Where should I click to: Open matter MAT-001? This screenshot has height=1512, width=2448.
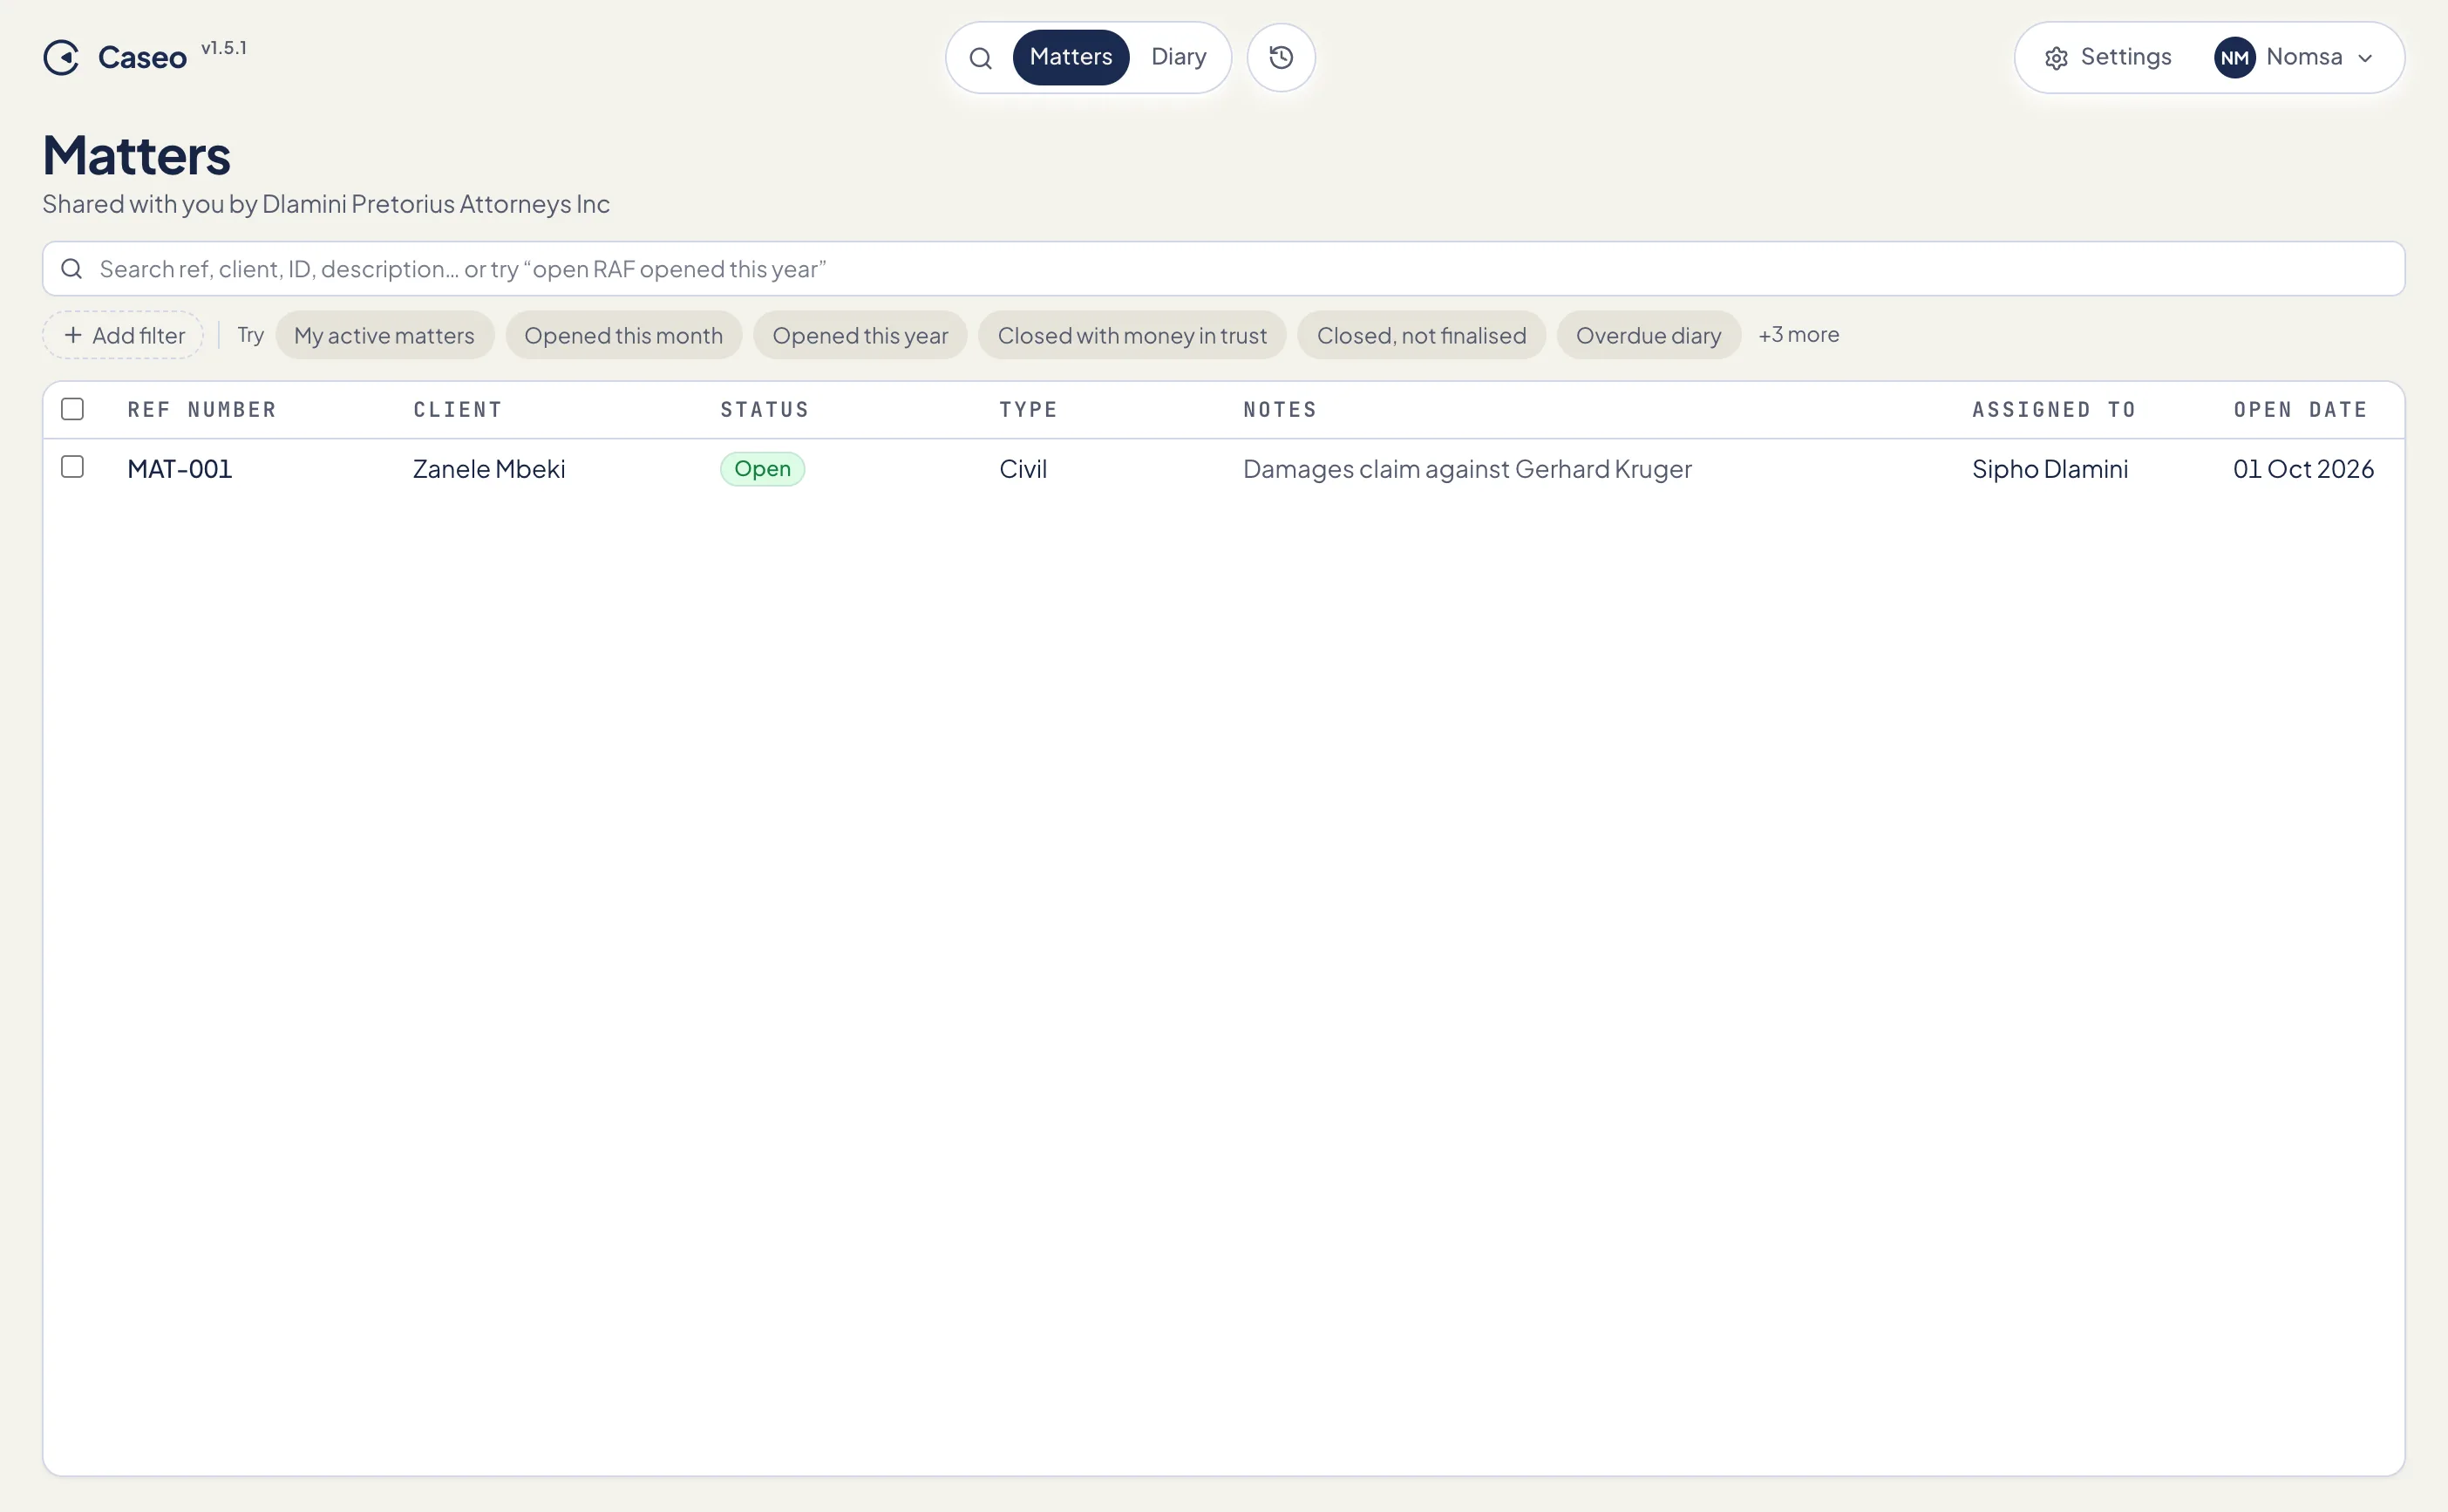pyautogui.click(x=180, y=468)
